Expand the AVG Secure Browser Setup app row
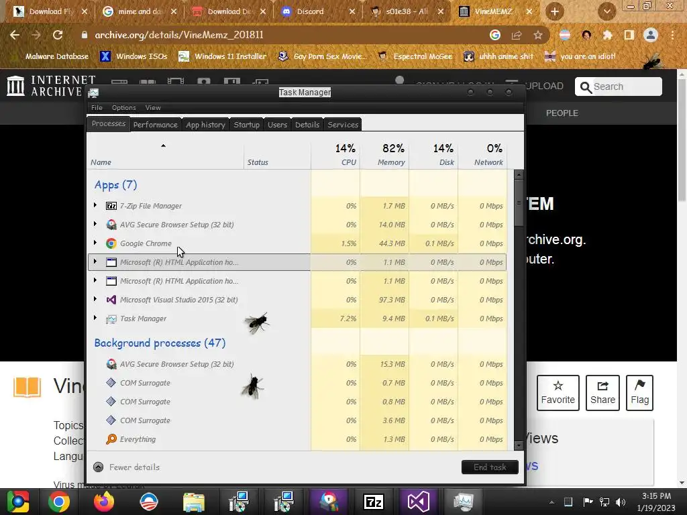The height and width of the screenshot is (515, 687). click(x=95, y=224)
